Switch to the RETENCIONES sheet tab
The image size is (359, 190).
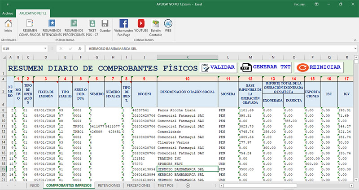click(109, 185)
